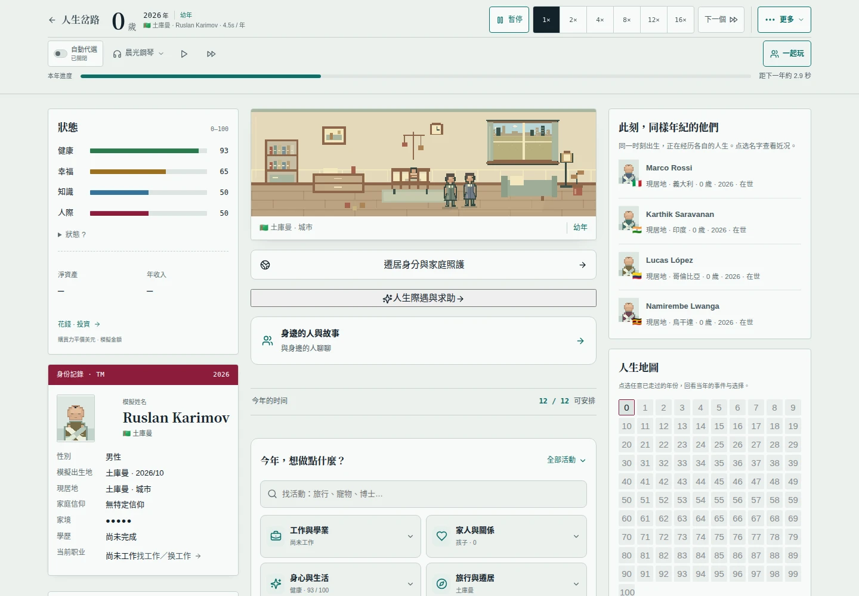Viewport: 859px width, 596px height.
Task: Open the 找工作／換工作 link
Action: [x=169, y=556]
